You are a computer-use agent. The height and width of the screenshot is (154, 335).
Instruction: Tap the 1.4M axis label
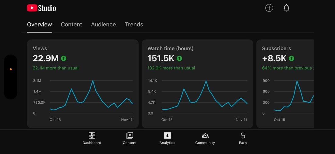pos(37,92)
